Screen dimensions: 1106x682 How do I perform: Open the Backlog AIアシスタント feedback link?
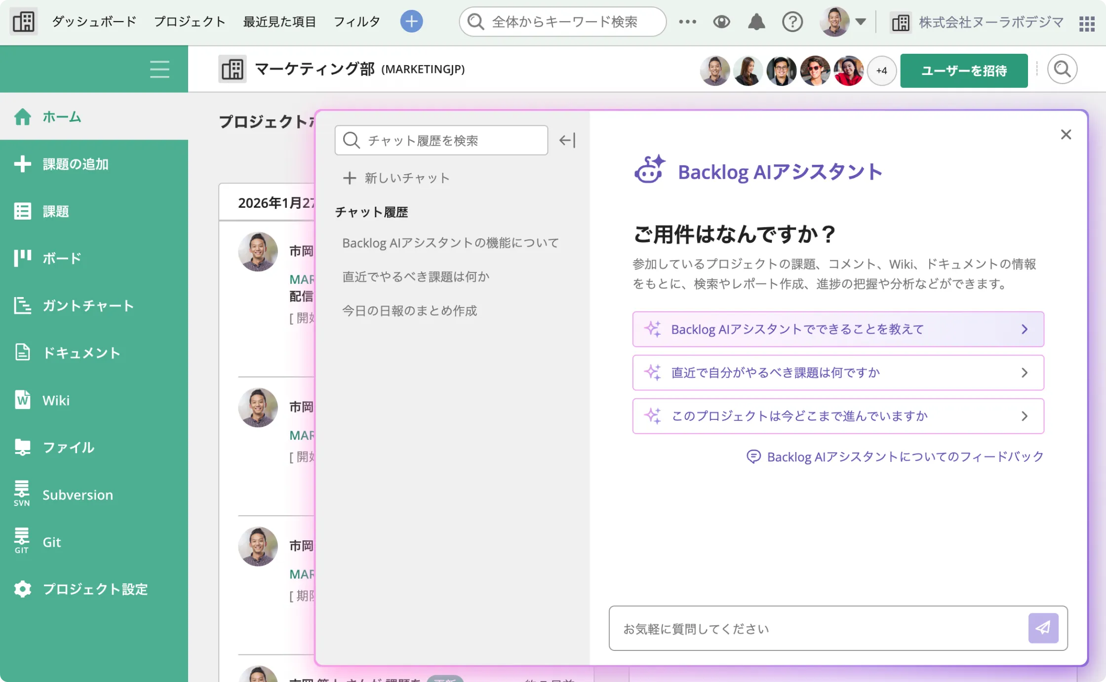tap(904, 456)
